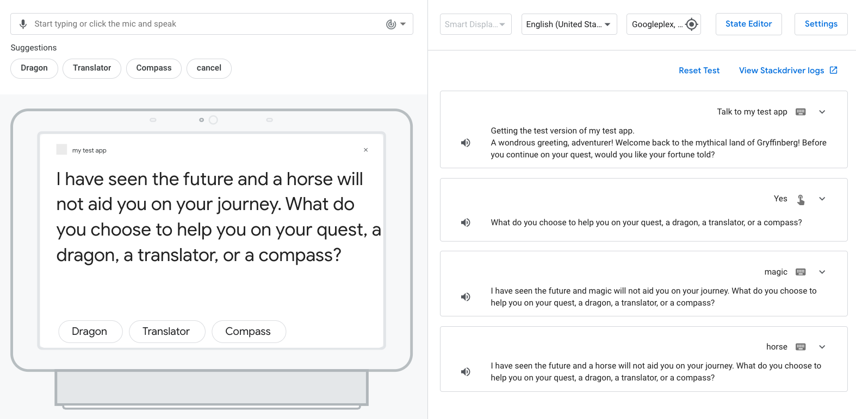The image size is (856, 419).
Task: Open the English (United States) language dropdown
Action: click(568, 24)
